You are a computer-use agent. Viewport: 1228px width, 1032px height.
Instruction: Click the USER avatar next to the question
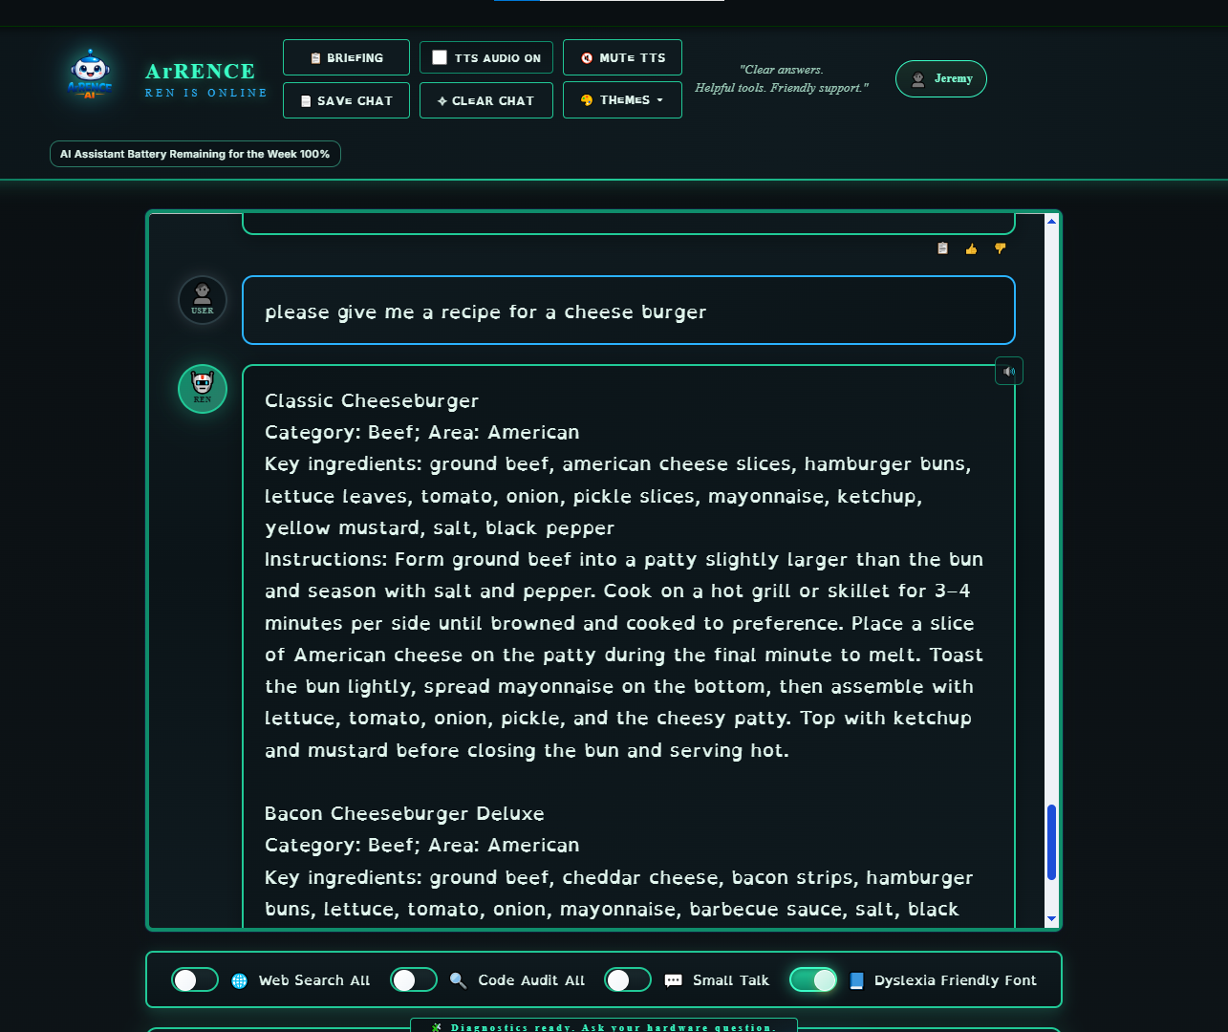coord(202,299)
